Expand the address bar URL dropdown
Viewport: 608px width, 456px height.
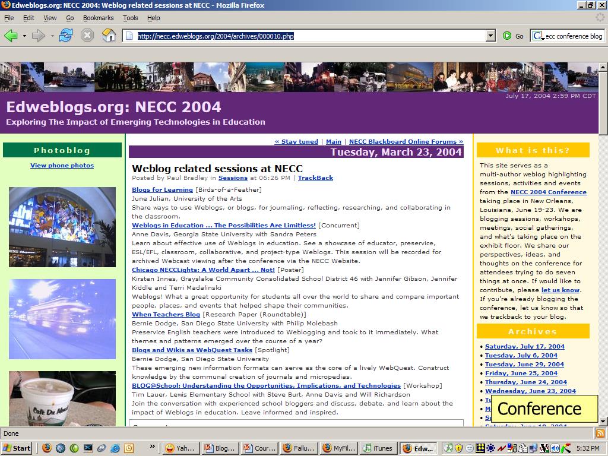491,36
